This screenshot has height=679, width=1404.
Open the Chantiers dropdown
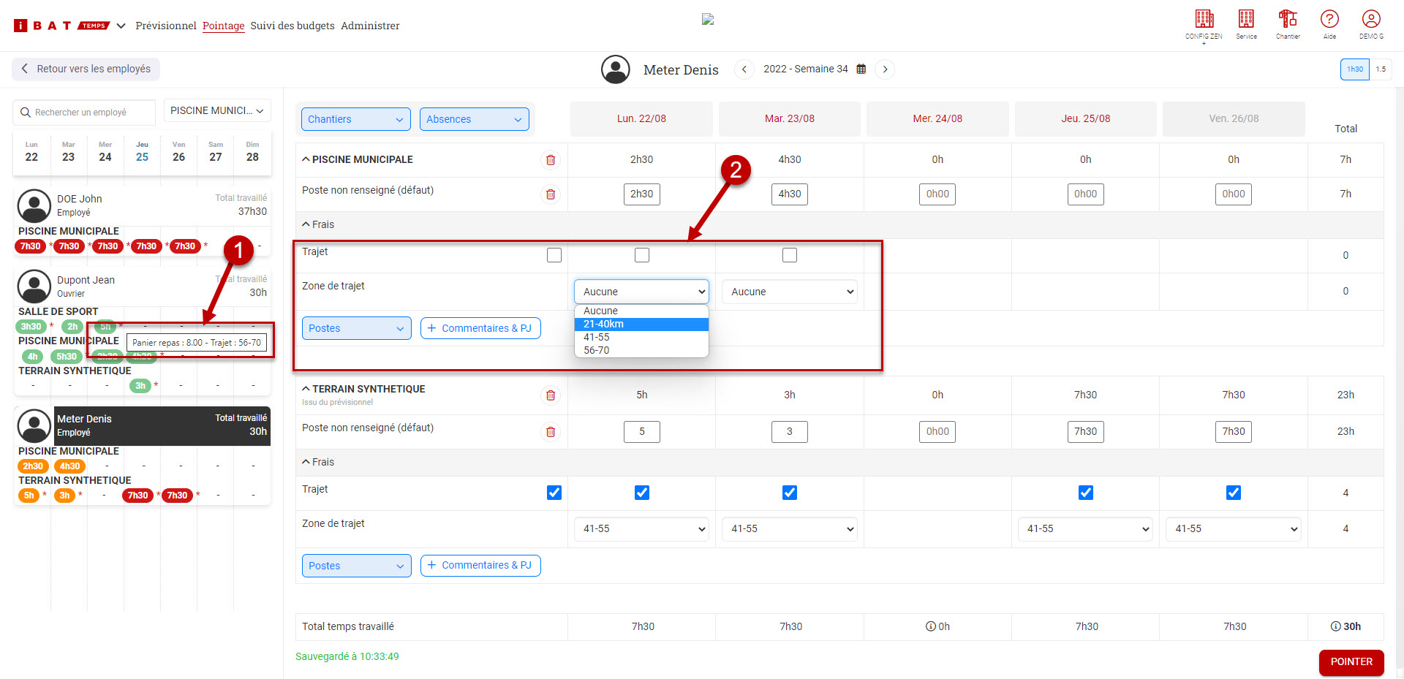tap(355, 119)
